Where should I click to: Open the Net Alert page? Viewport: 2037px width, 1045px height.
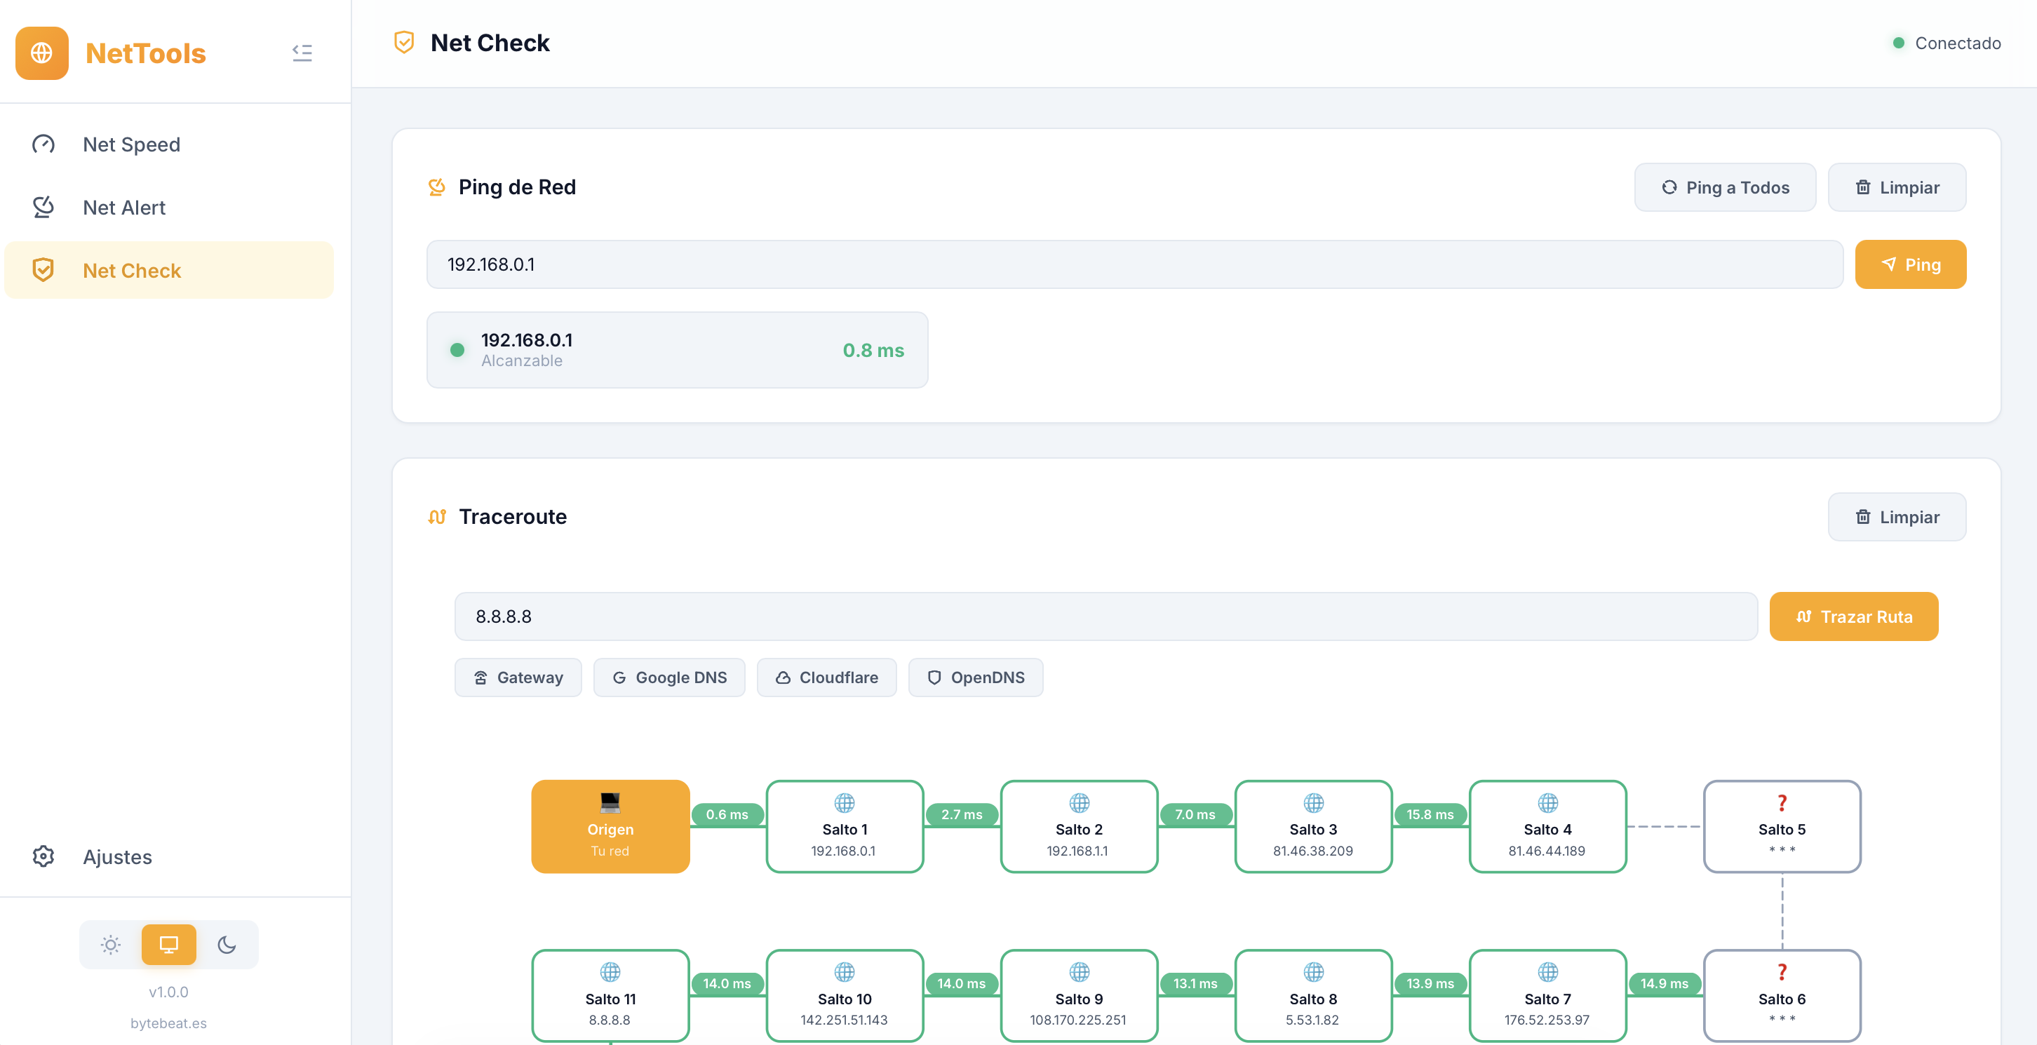124,208
